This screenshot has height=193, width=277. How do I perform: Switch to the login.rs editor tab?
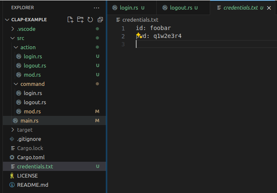129,8
